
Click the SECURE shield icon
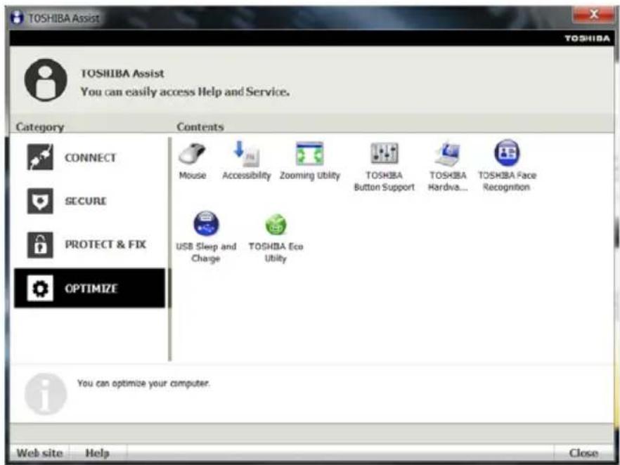[x=40, y=201]
